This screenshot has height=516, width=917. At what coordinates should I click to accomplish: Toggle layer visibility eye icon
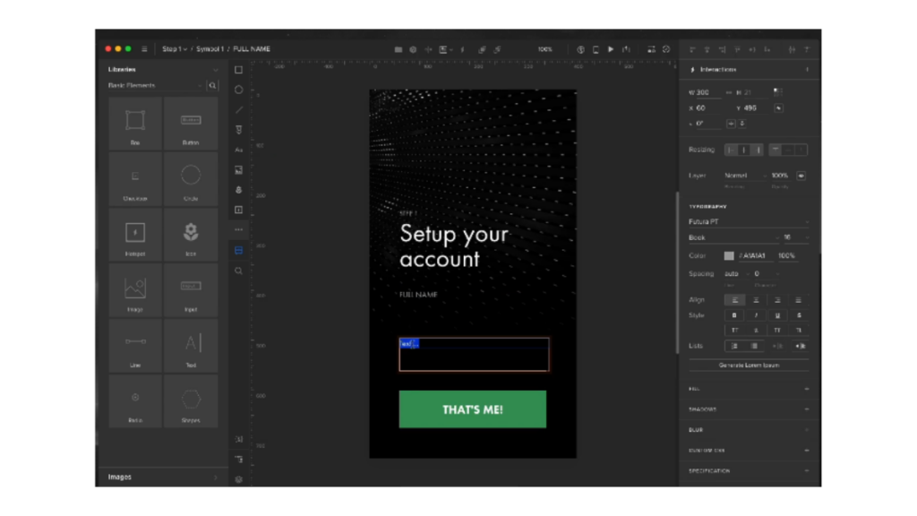pyautogui.click(x=801, y=176)
